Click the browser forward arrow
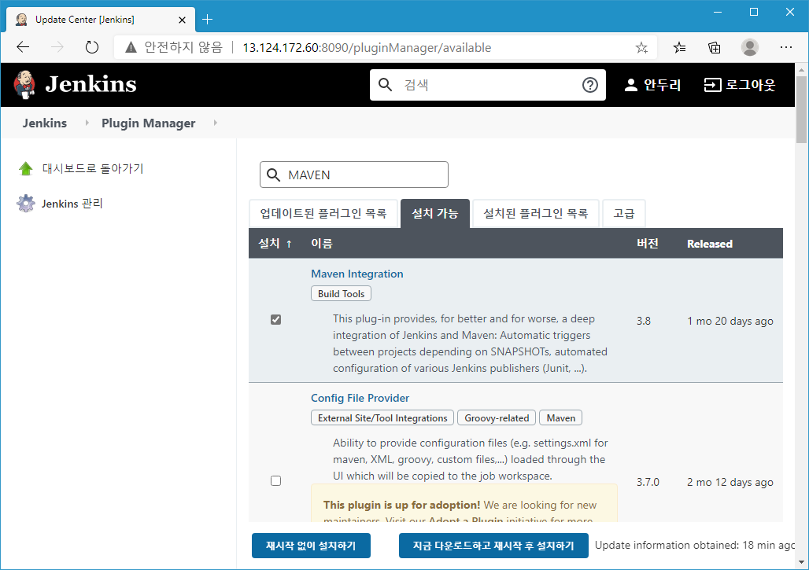Viewport: 809px width, 570px height. coord(57,47)
